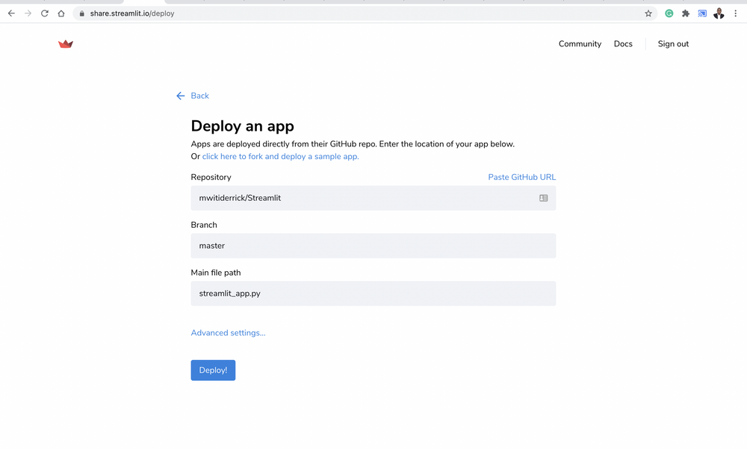Screen dimensions: 747x449
Task: Open the Chrome Cast icon
Action: point(702,13)
